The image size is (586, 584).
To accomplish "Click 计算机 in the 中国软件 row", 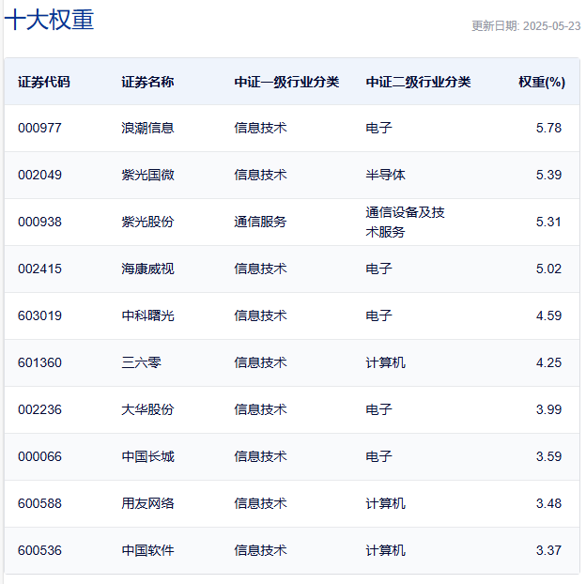I will [x=385, y=551].
